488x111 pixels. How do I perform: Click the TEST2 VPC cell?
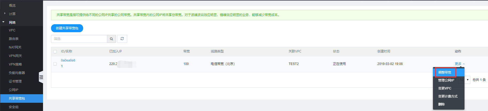click(294, 64)
